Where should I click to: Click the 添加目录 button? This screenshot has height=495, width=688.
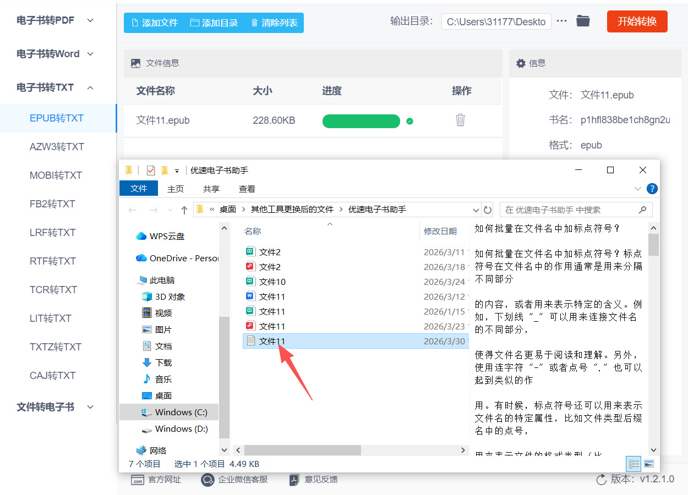coord(214,23)
